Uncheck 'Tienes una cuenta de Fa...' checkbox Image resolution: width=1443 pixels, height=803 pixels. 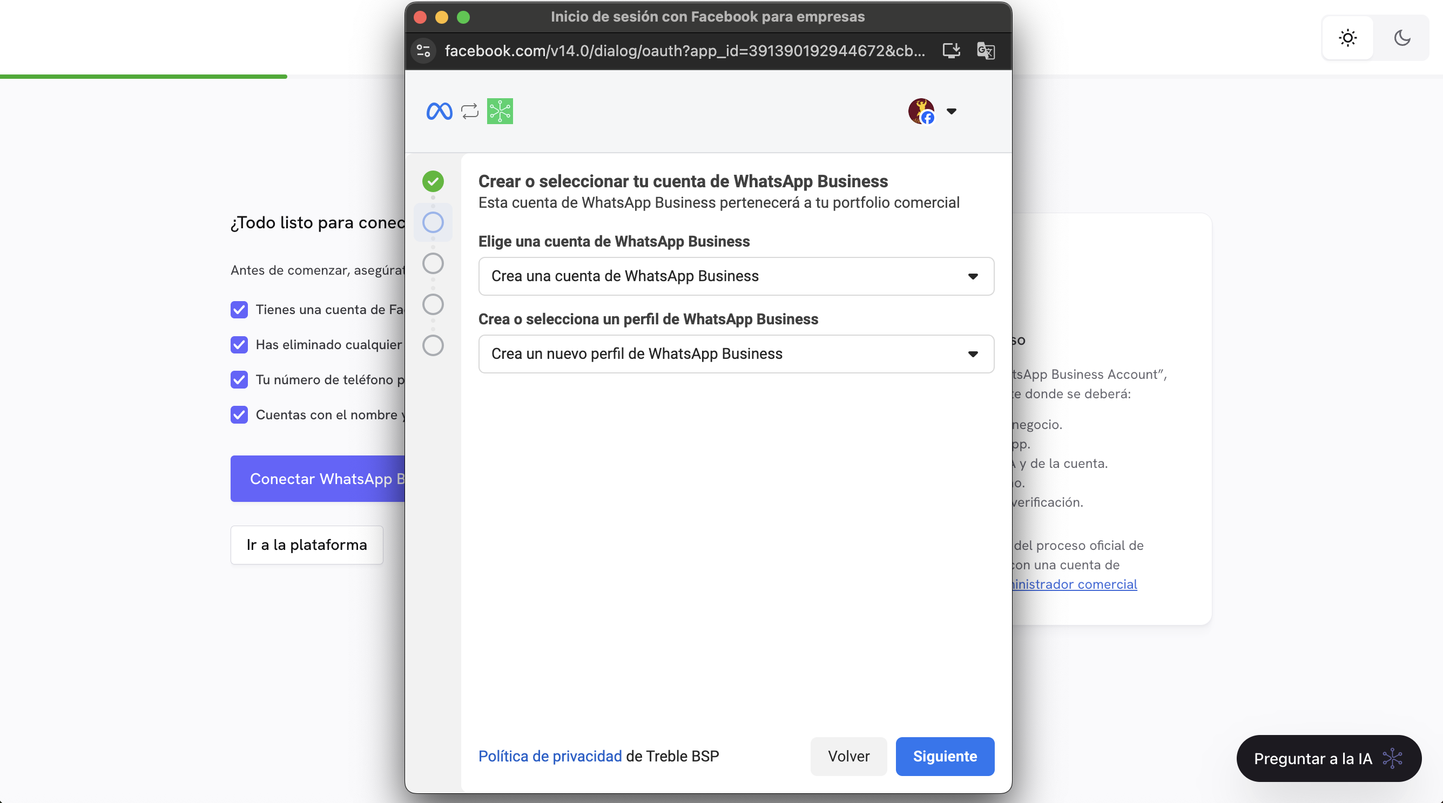click(239, 310)
